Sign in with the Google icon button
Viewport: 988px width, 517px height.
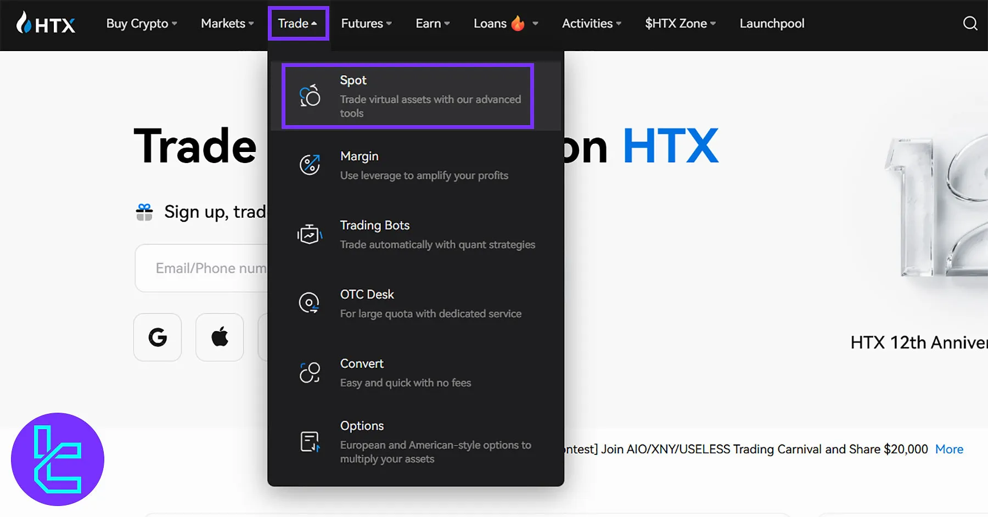[x=158, y=337]
